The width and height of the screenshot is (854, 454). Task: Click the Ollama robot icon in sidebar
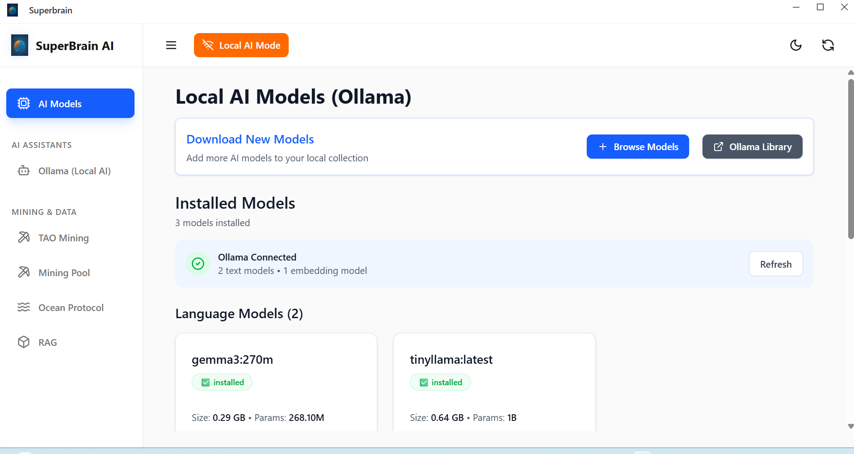click(x=24, y=171)
